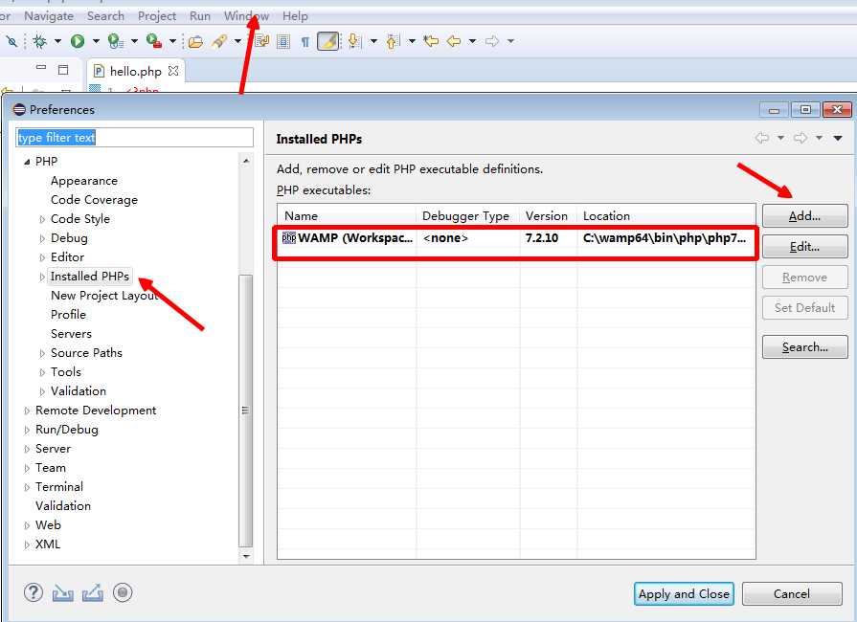Image resolution: width=857 pixels, height=622 pixels.
Task: Open the Run dropdown arrow beside green play
Action: pyautogui.click(x=96, y=41)
